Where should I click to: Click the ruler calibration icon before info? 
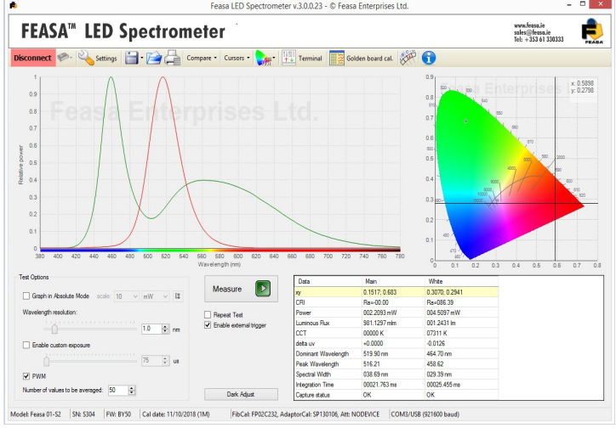(408, 58)
